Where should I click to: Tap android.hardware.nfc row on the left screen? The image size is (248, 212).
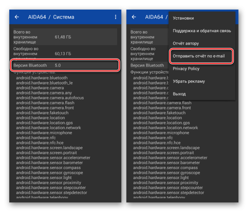point(36,138)
